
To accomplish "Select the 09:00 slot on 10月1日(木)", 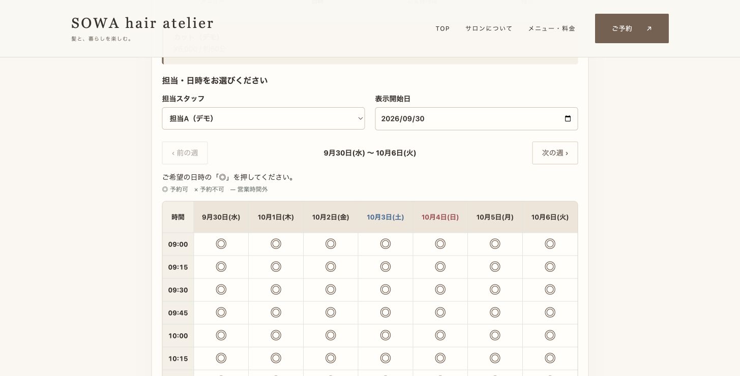I will pos(276,244).
